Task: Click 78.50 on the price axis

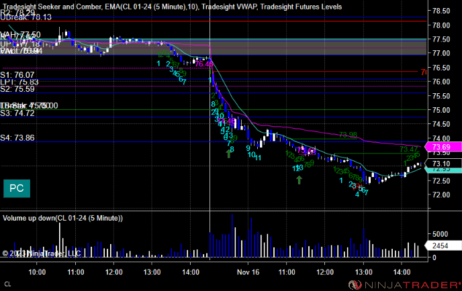Action: coord(441,11)
